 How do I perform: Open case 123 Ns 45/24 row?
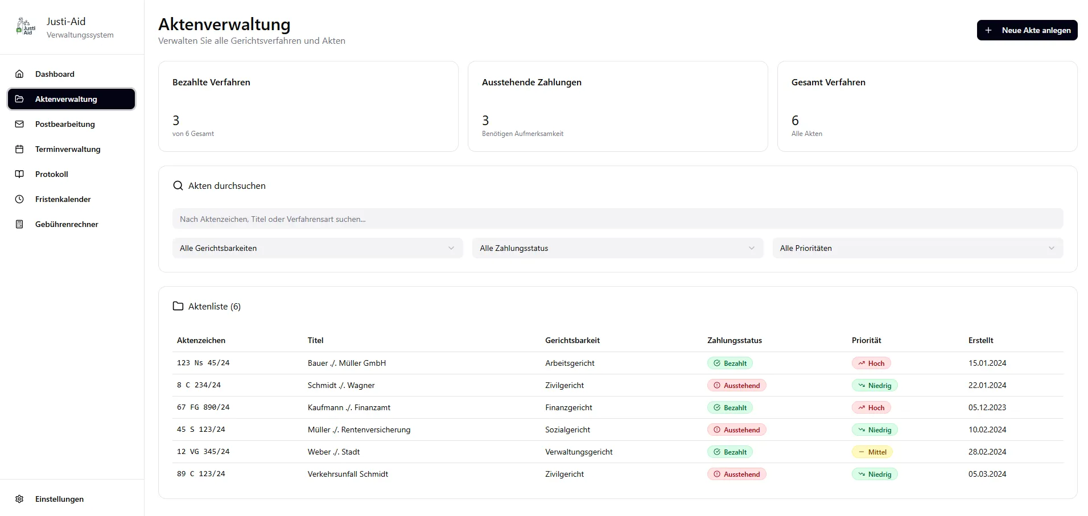(203, 363)
